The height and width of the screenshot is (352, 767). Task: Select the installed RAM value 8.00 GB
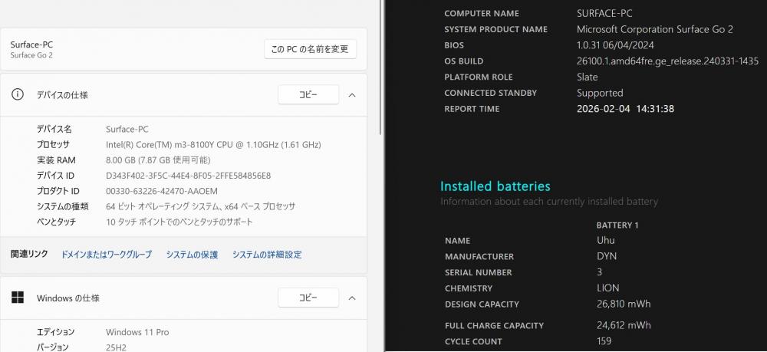tap(158, 160)
